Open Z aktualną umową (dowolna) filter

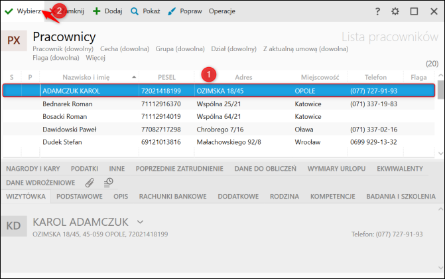306,49
